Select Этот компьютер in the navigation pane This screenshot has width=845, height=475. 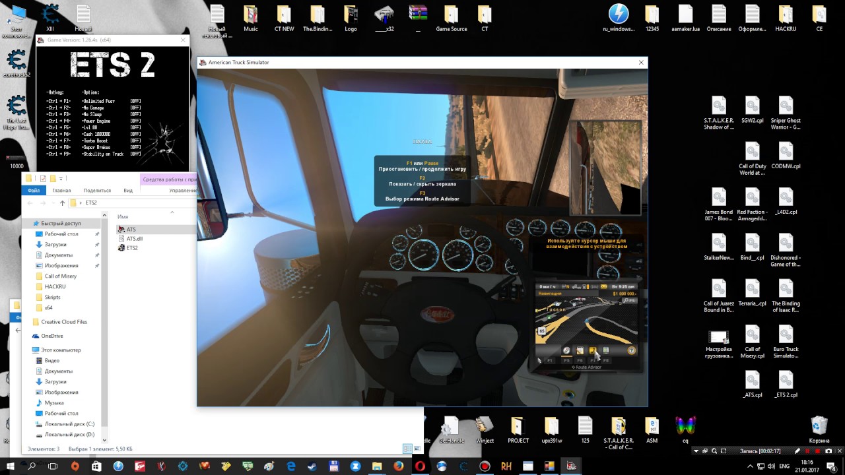click(x=61, y=350)
